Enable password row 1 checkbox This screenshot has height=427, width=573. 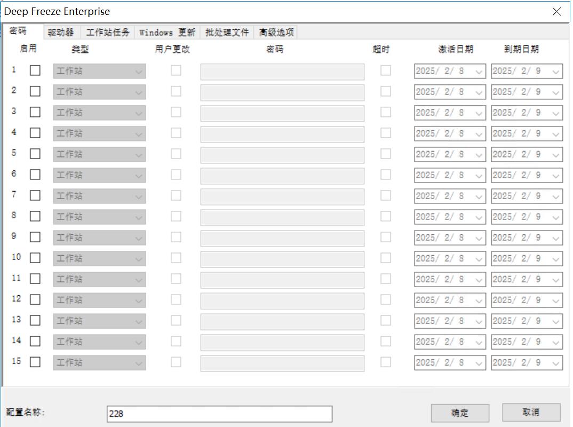click(x=35, y=70)
